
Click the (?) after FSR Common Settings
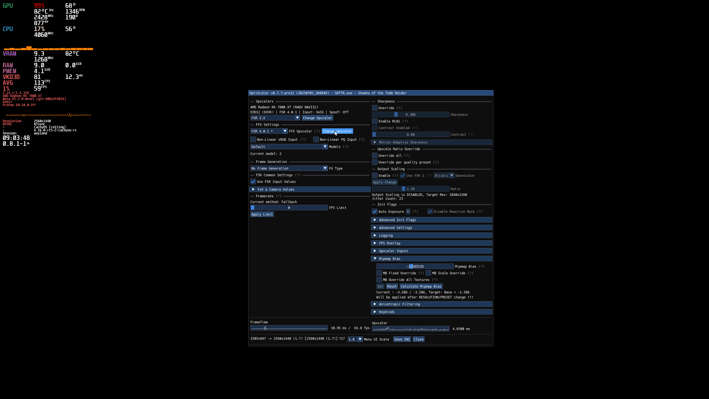[298, 175]
